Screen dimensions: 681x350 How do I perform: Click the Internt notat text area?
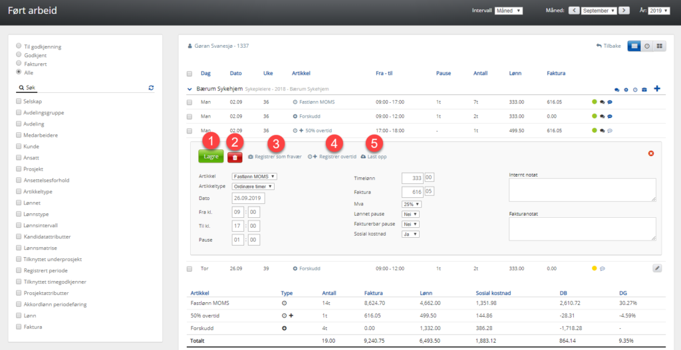pos(581,189)
